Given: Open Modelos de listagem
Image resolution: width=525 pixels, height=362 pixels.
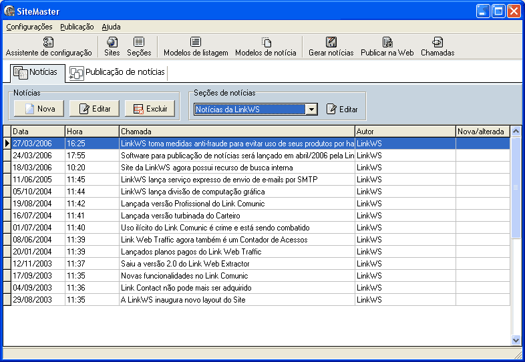Looking at the screenshot, I should coord(196,47).
